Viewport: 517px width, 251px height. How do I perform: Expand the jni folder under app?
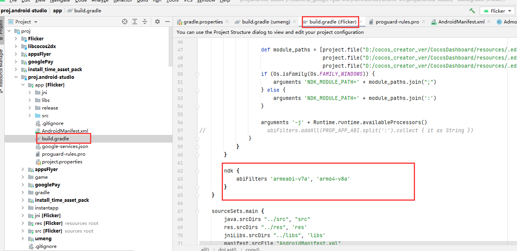[x=30, y=93]
